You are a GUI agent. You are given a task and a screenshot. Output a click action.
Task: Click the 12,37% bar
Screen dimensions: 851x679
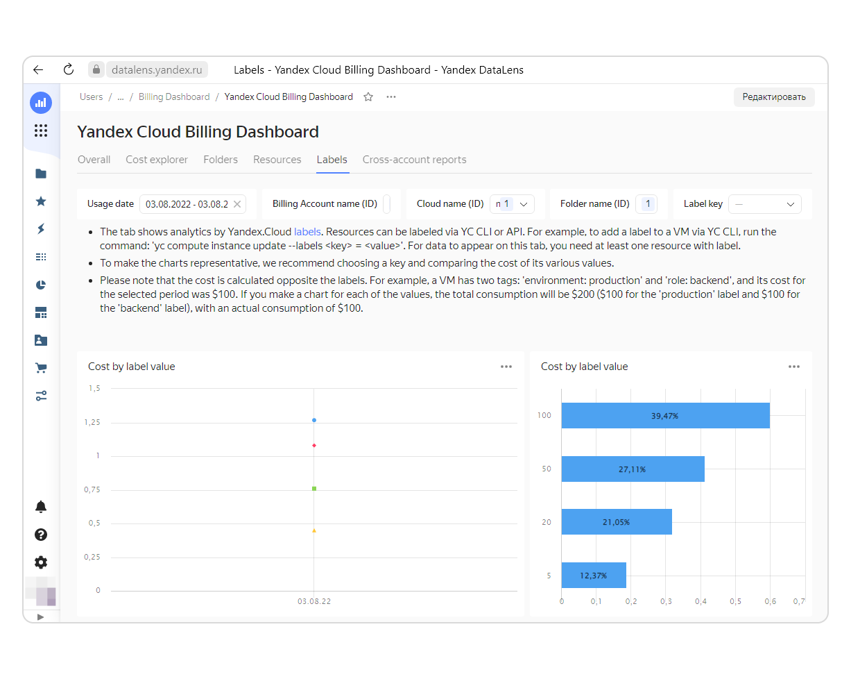(594, 576)
